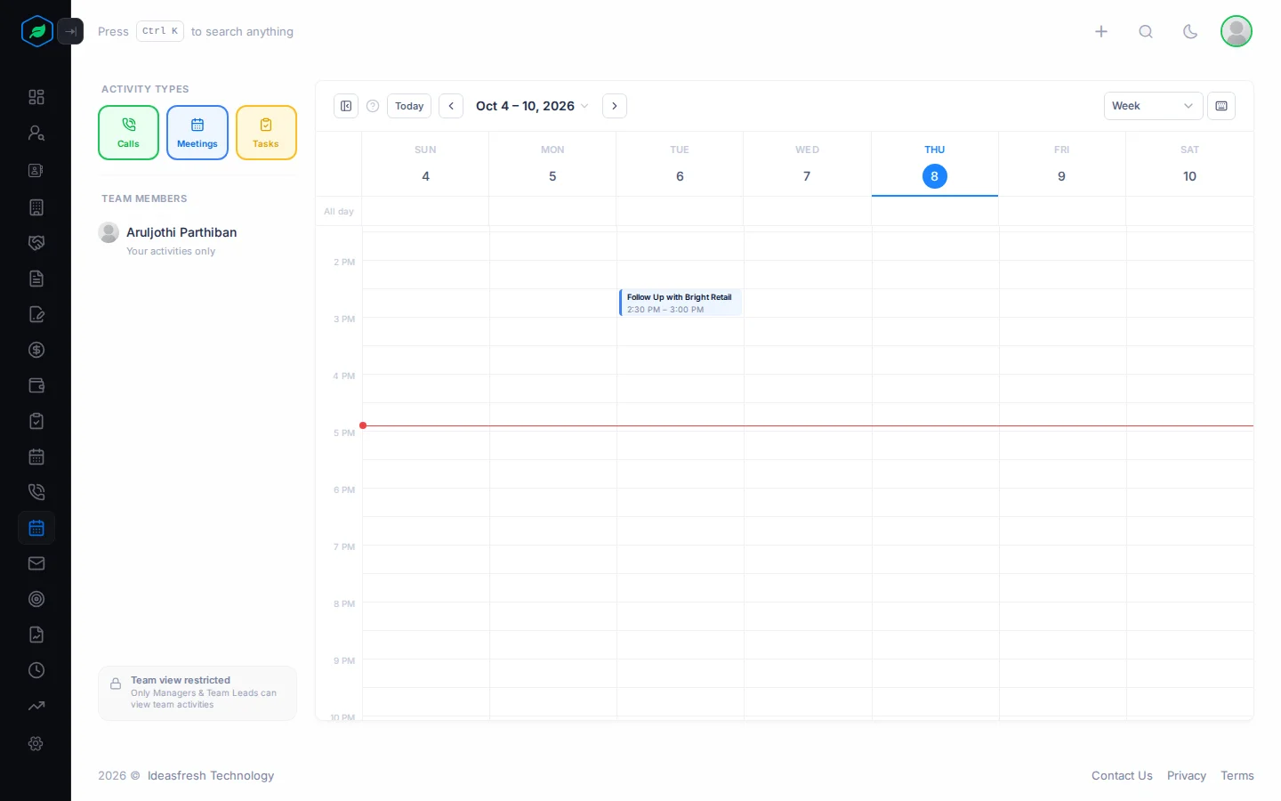Select Tuesday 6 column header

(680, 164)
